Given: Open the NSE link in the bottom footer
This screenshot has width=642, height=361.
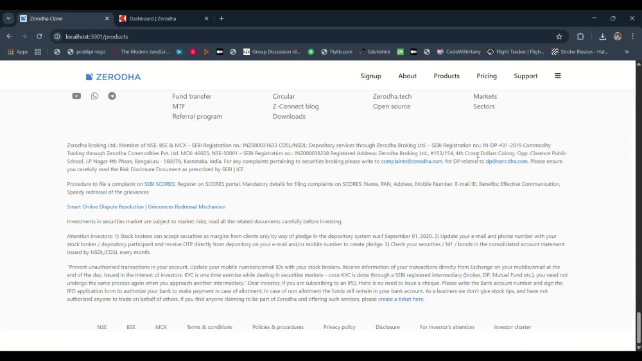Looking at the screenshot, I should click(x=102, y=327).
